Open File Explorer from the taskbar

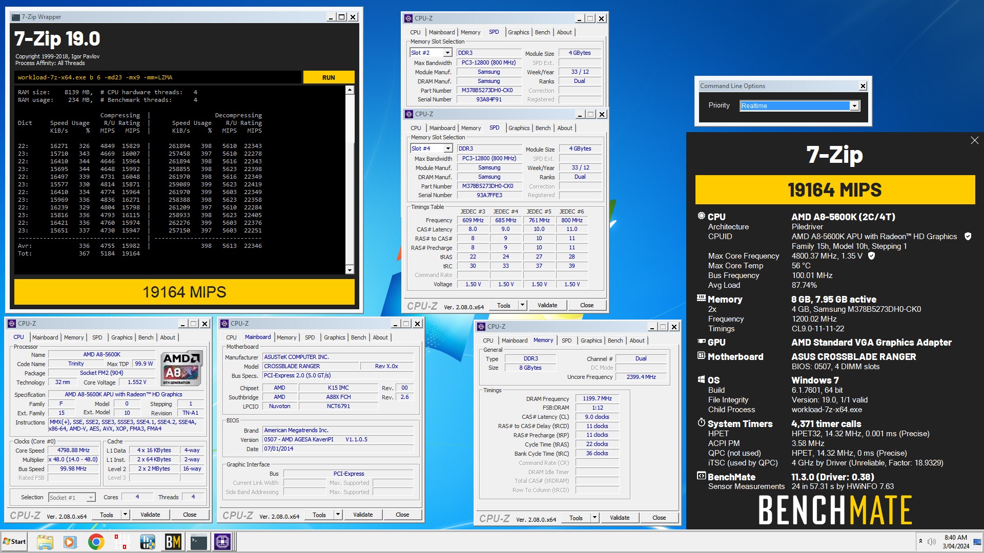pos(45,542)
